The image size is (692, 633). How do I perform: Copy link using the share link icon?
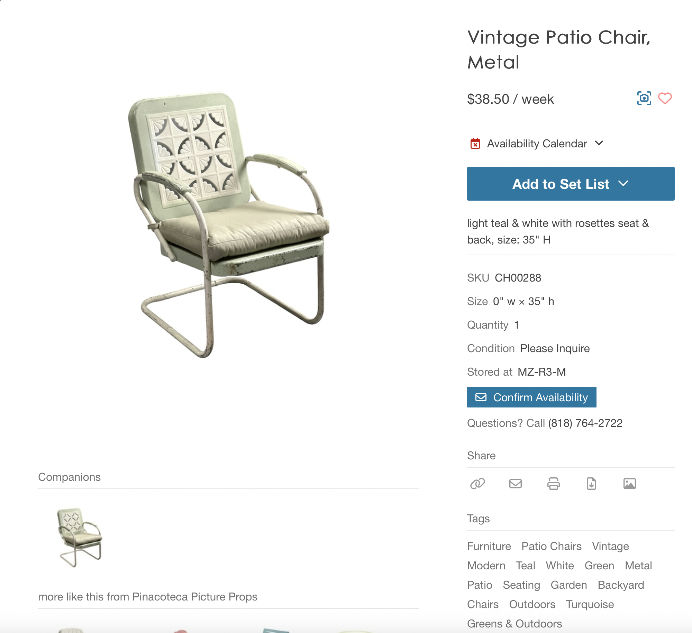(x=477, y=484)
